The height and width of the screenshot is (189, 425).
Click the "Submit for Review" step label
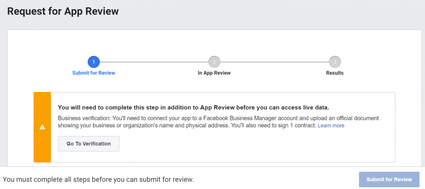[x=93, y=73]
